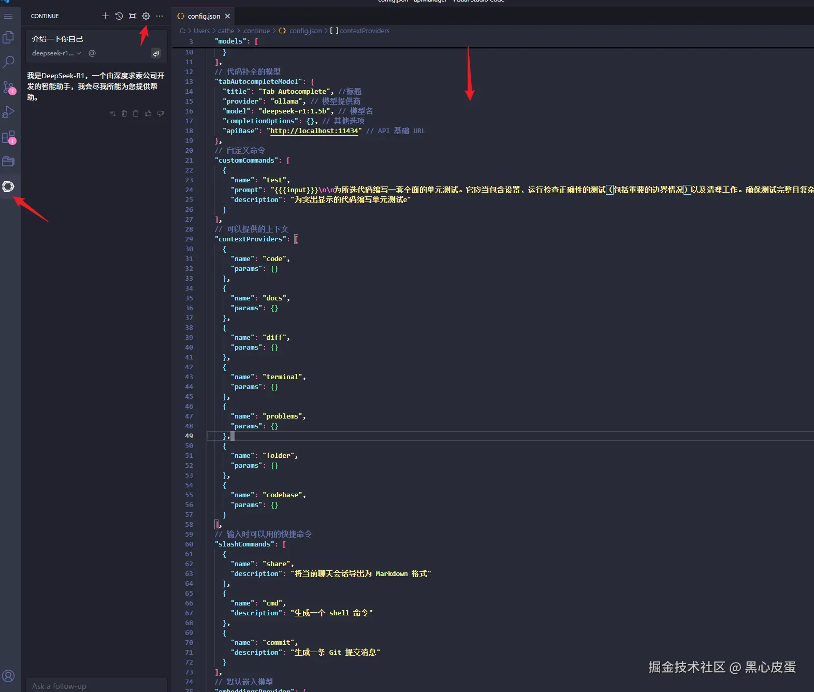The height and width of the screenshot is (692, 814).
Task: Click line number 29 in the gutter
Action: point(189,239)
